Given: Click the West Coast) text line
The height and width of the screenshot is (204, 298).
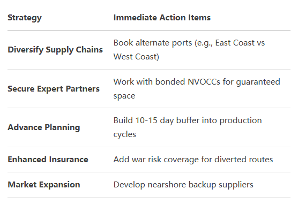Looking at the screenshot, I should coord(136,57).
